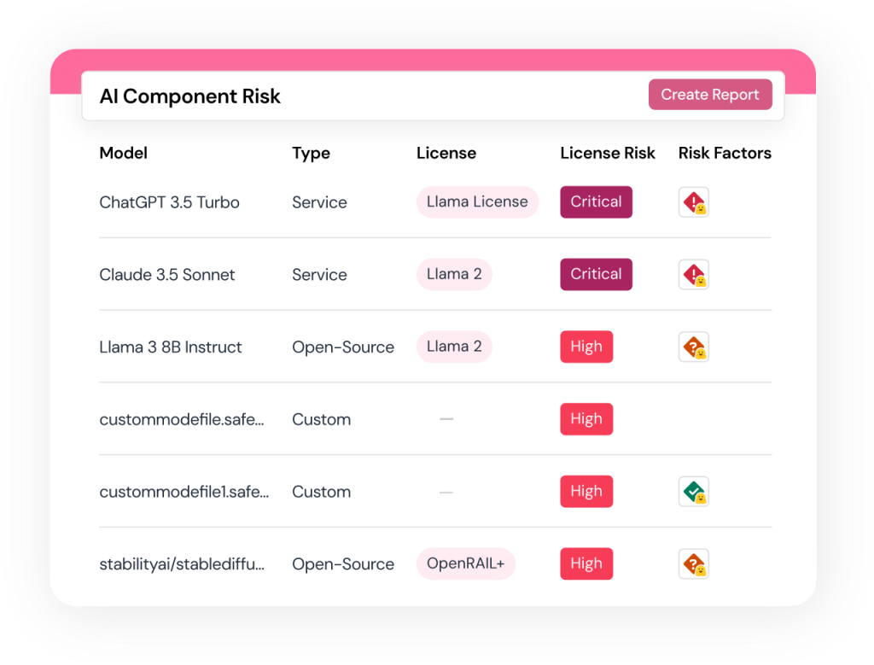Image resolution: width=874 pixels, height=665 pixels.
Task: Click the Risk Factors column header
Action: point(725,154)
